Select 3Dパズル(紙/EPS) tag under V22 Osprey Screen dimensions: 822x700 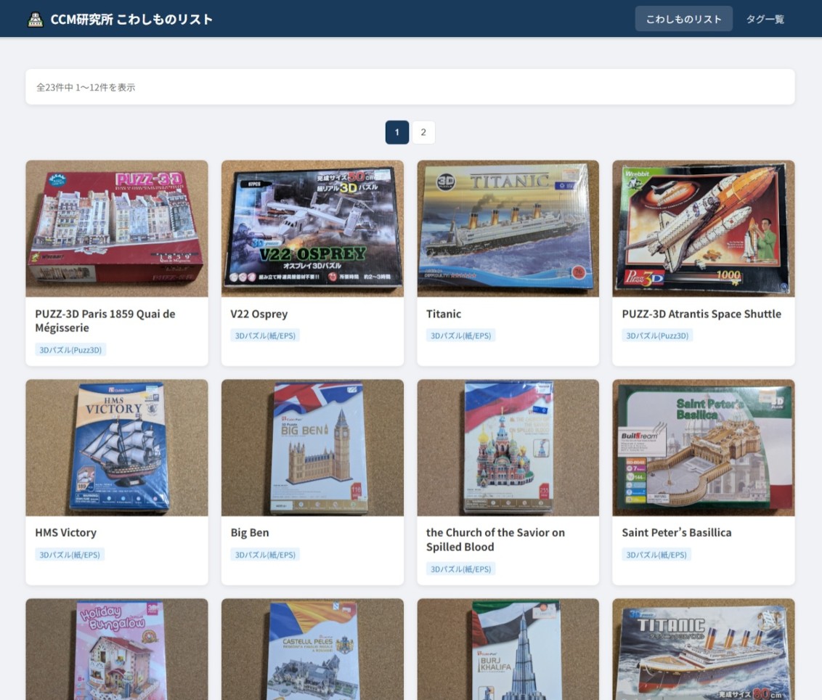tap(265, 335)
